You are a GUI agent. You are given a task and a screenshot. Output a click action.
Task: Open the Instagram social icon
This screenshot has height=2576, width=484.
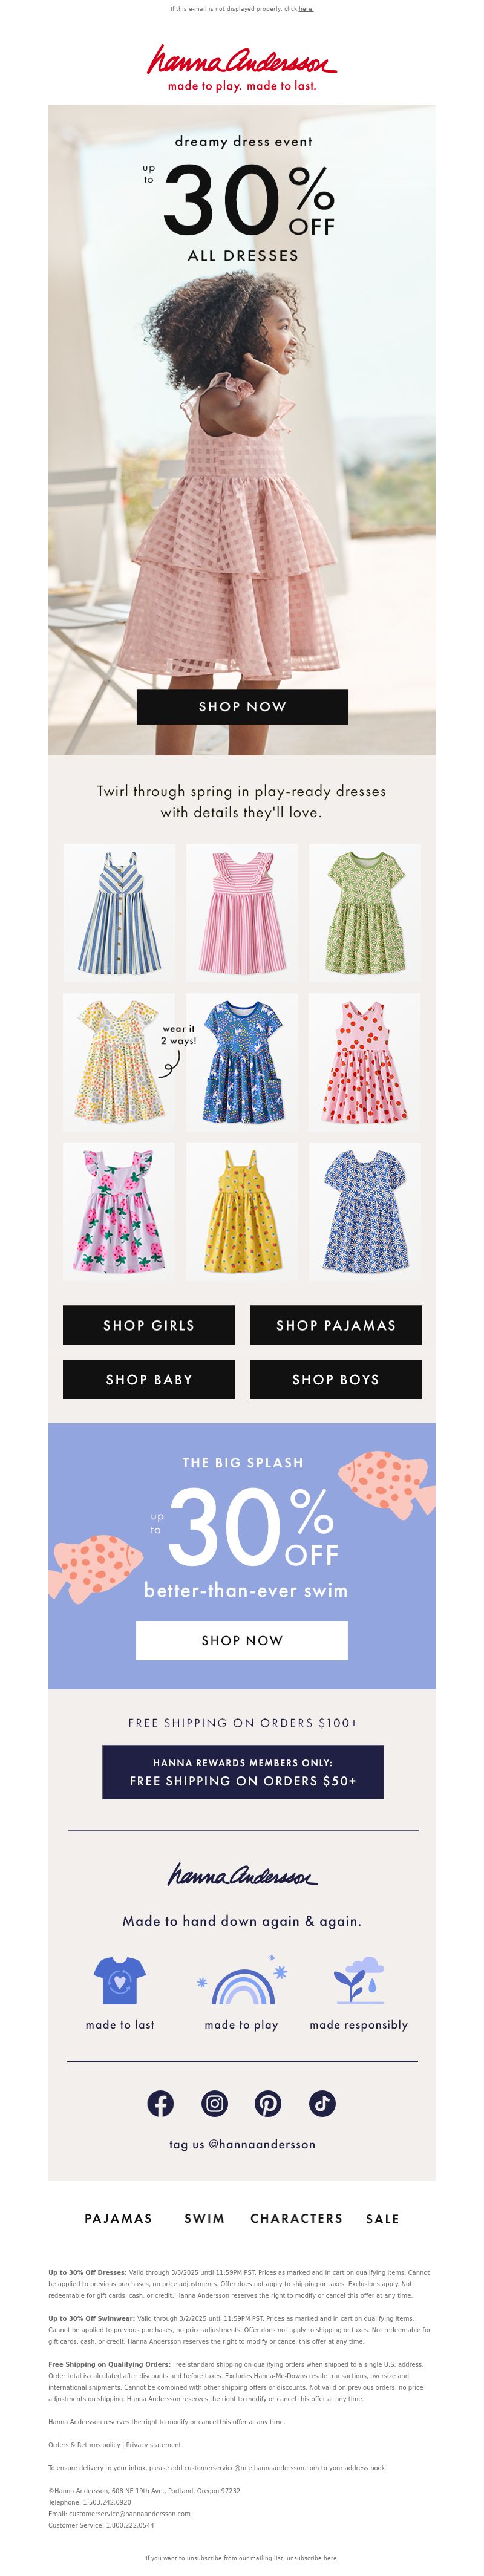(x=215, y=2104)
